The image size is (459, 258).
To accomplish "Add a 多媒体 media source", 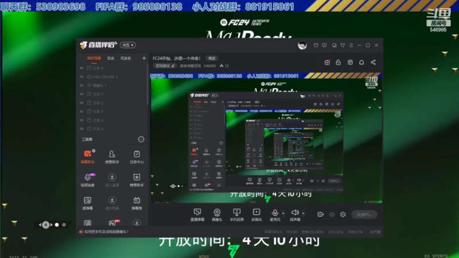I will (256, 214).
